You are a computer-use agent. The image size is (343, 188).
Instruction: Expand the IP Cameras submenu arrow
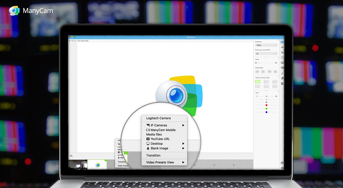click(x=183, y=125)
